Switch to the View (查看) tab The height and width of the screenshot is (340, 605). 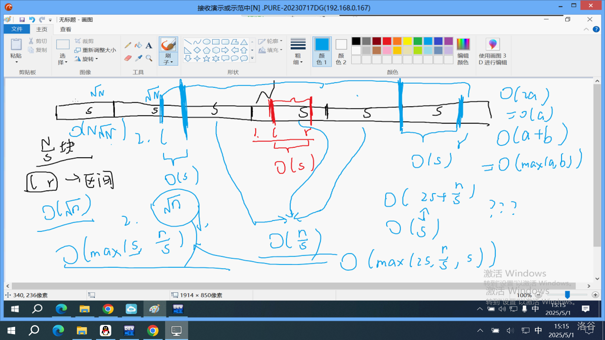pyautogui.click(x=66, y=29)
